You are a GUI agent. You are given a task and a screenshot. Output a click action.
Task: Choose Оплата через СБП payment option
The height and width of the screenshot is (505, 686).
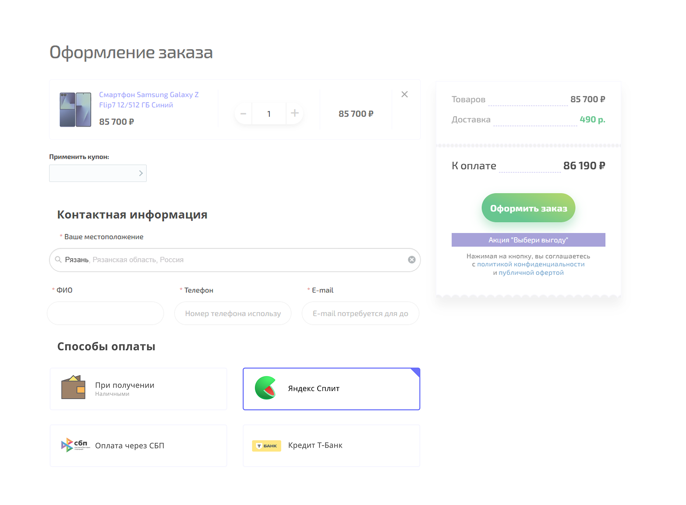coord(138,445)
